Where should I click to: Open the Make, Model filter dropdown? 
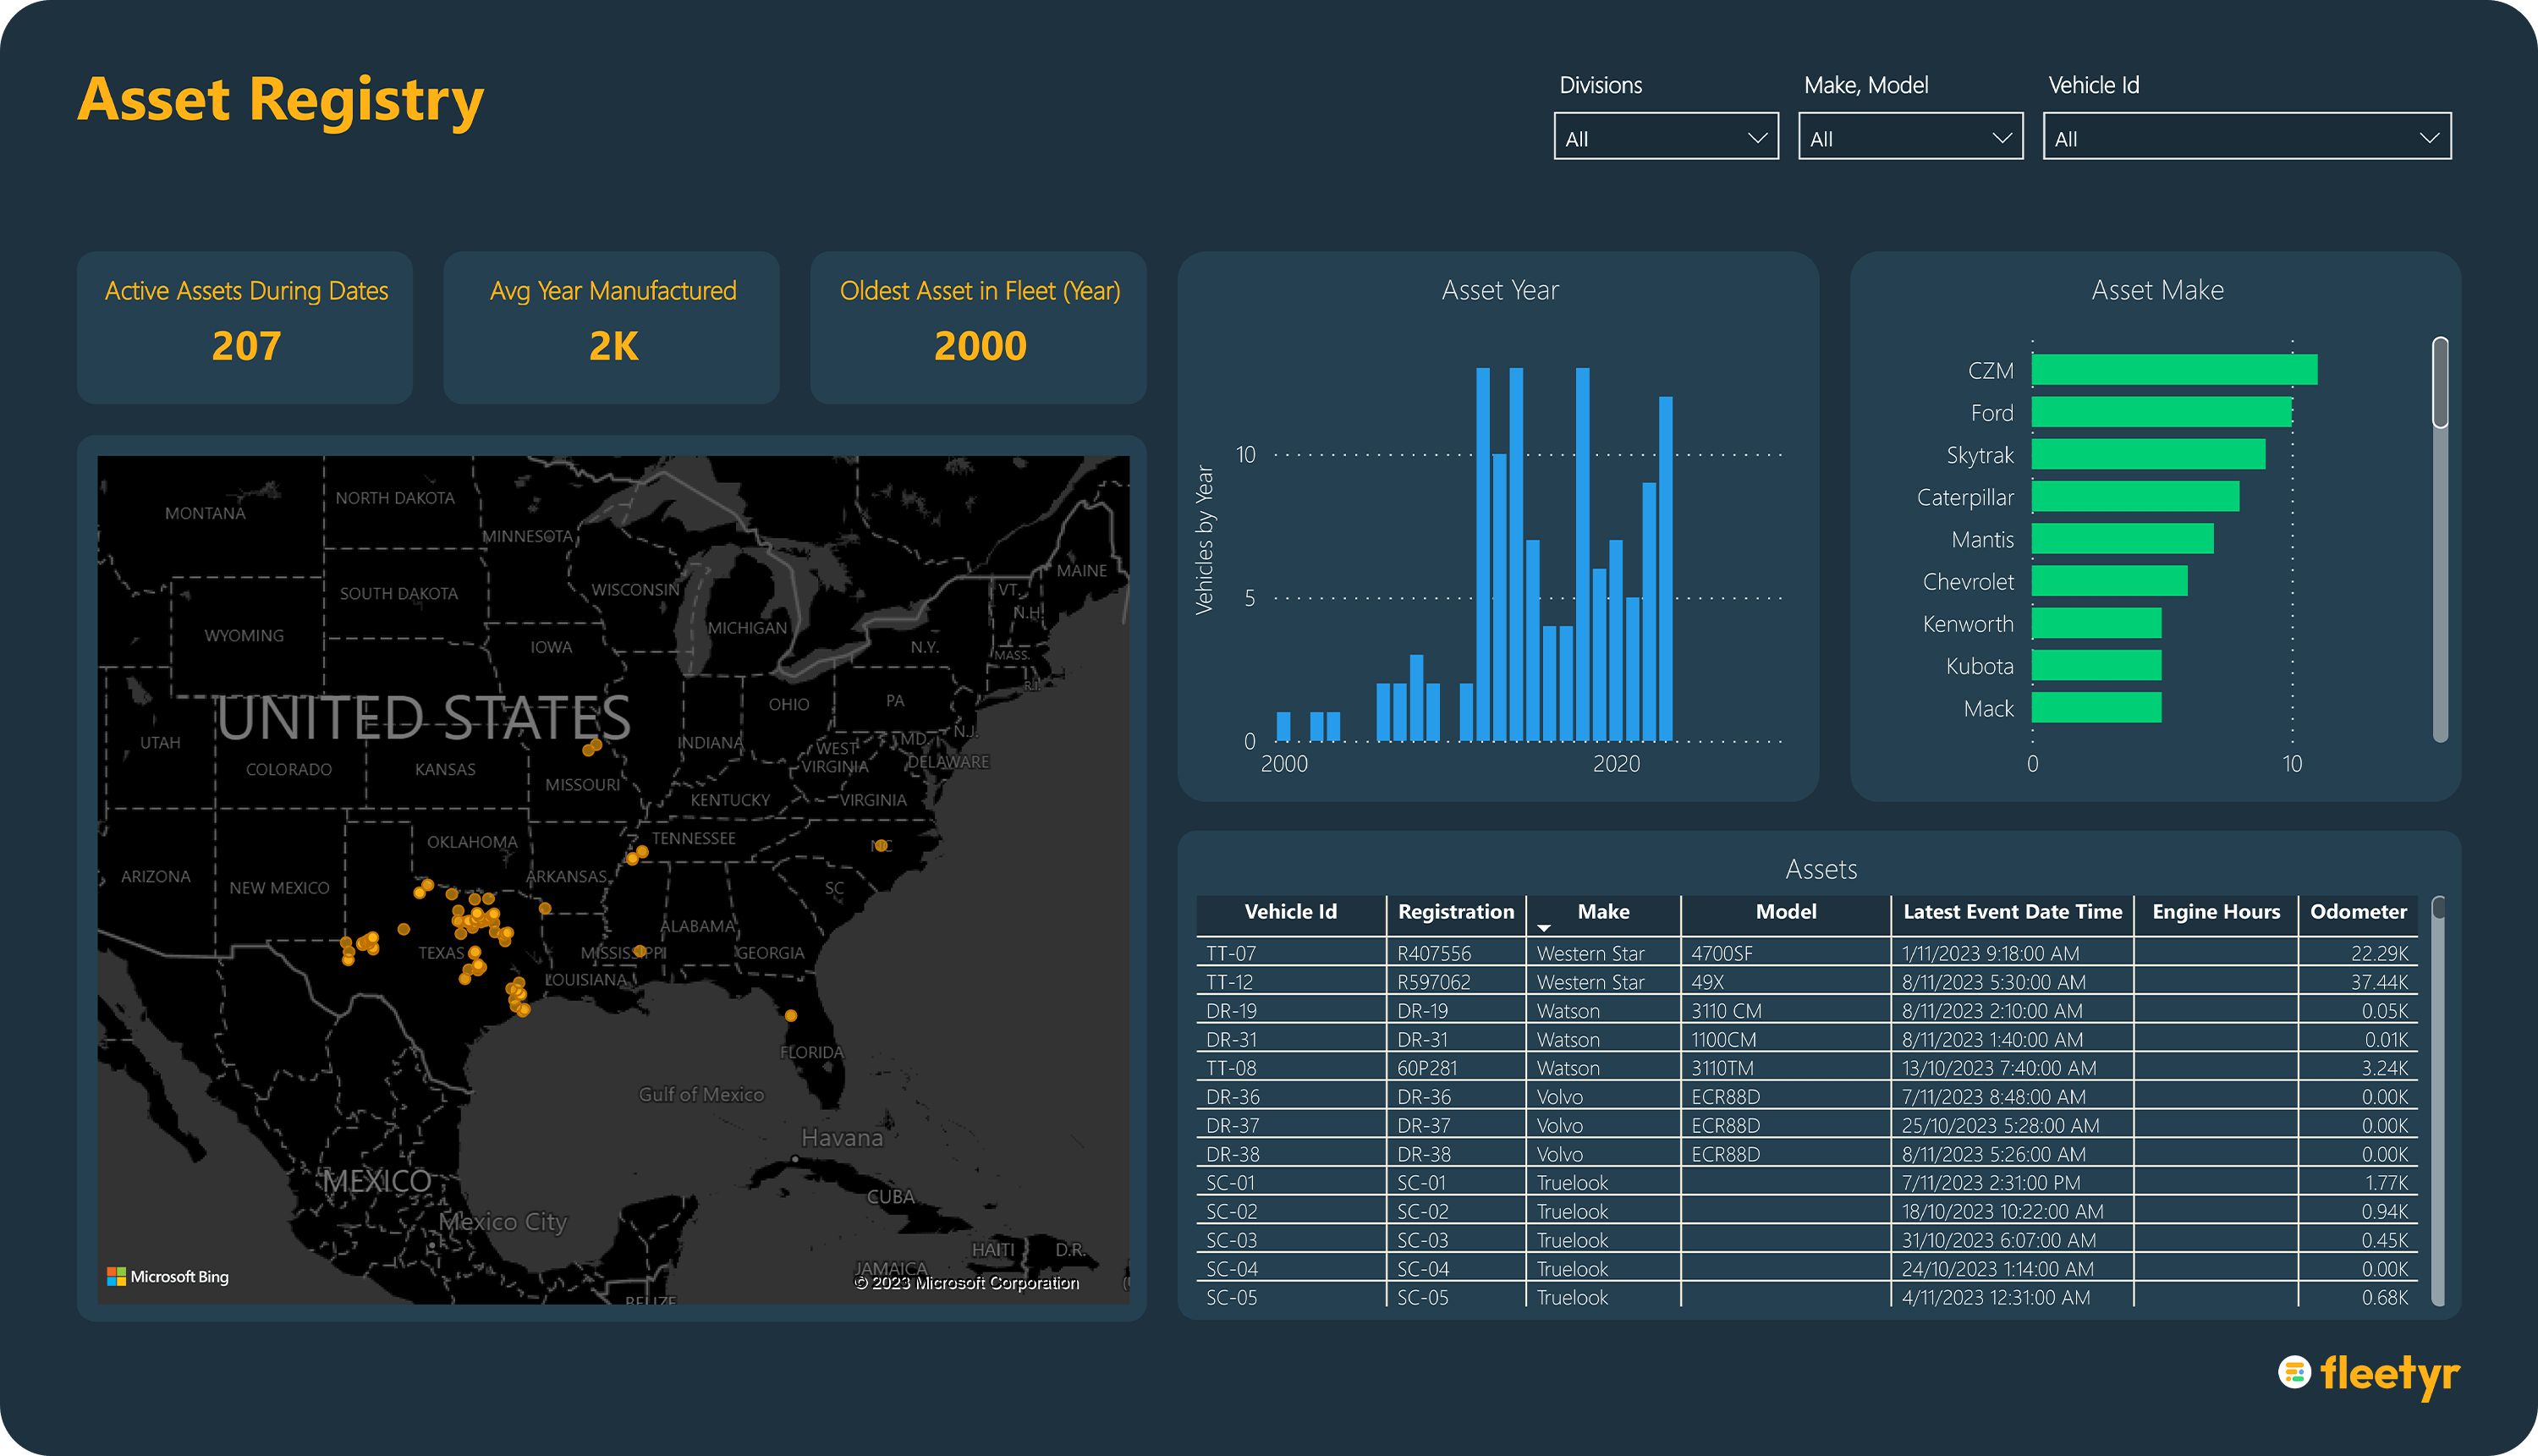1910,137
